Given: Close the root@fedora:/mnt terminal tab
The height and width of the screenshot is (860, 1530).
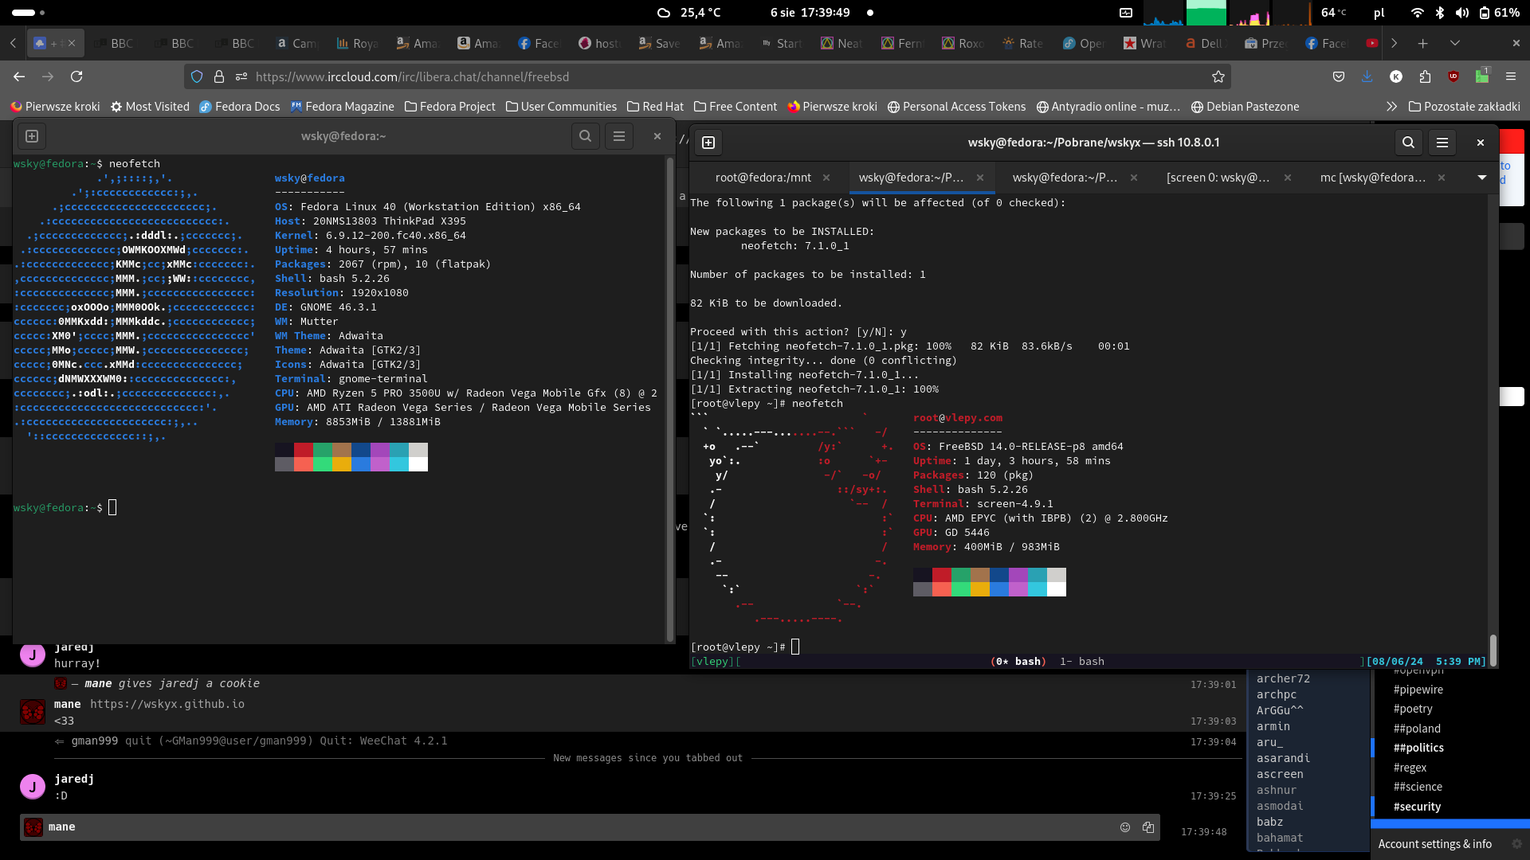Looking at the screenshot, I should [x=826, y=178].
